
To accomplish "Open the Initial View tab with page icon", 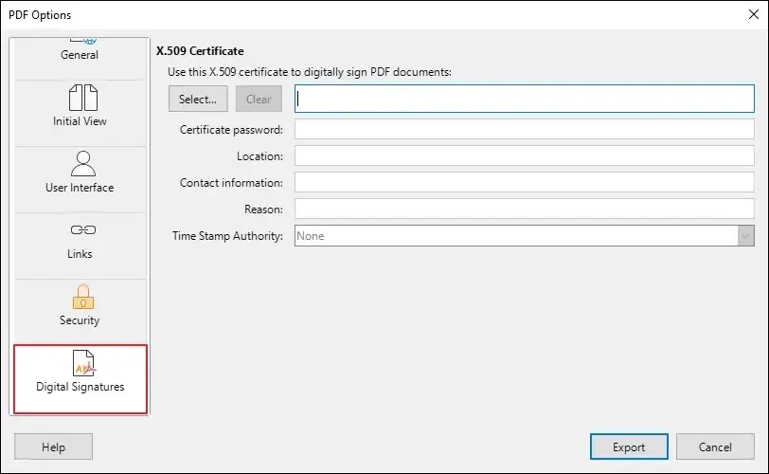I will pos(80,113).
